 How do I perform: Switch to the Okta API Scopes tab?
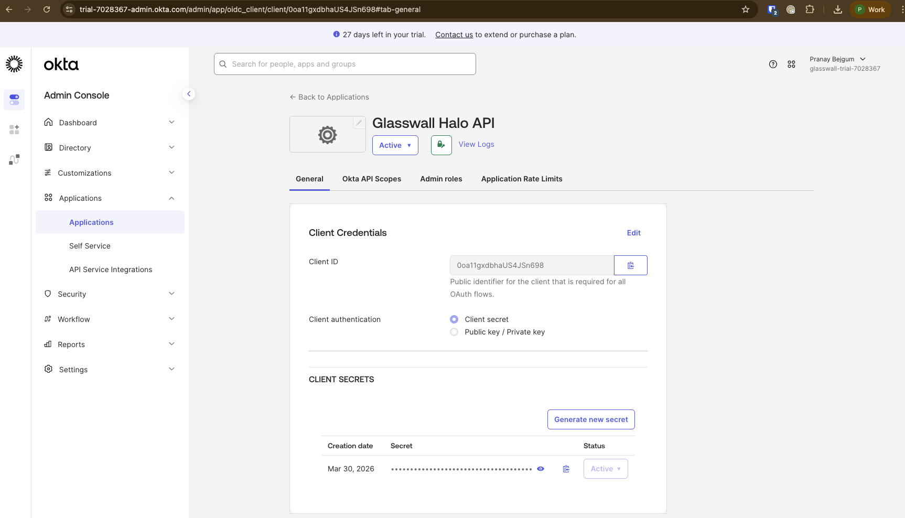coord(372,179)
